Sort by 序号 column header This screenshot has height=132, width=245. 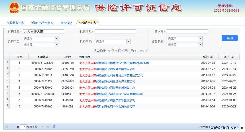coord(19,57)
